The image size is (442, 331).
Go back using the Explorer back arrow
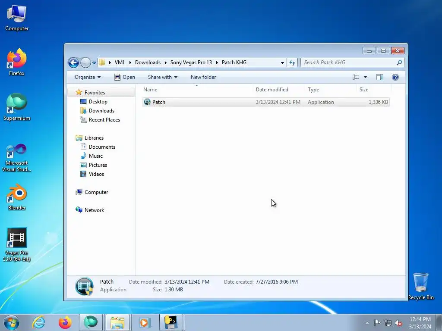tap(73, 62)
